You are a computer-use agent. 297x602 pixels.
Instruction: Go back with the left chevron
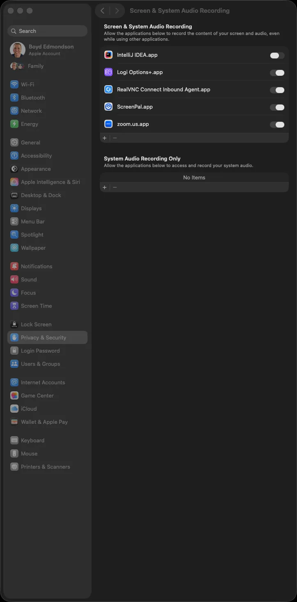[x=103, y=11]
